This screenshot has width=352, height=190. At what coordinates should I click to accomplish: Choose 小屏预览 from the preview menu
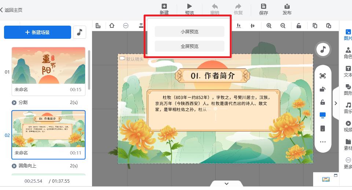tap(190, 31)
